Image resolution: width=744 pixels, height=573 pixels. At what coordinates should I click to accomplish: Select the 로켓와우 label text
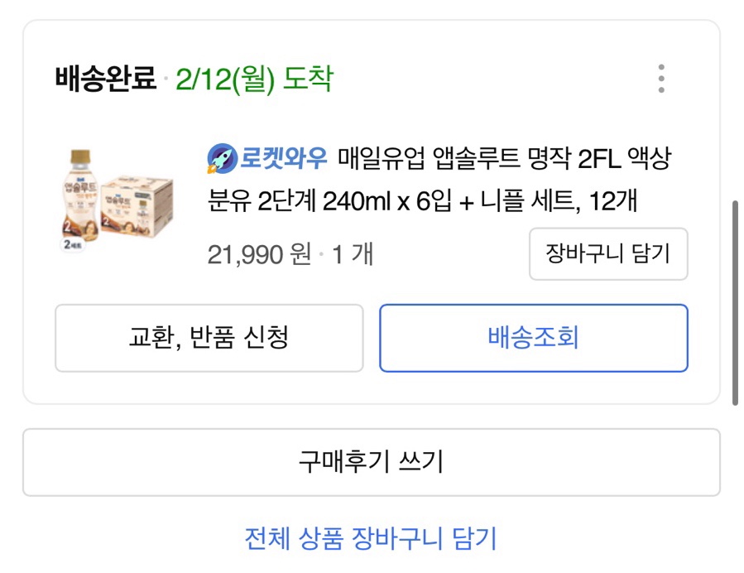click(284, 157)
